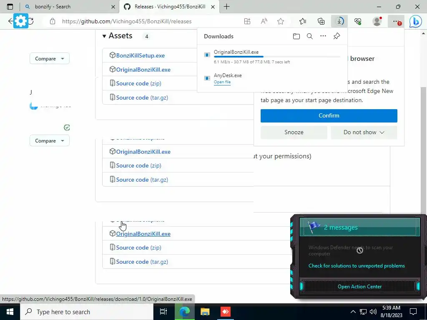Screen dimensions: 427x320
Task: Download bottom release Source code (tar.gz)
Action: coord(142,262)
